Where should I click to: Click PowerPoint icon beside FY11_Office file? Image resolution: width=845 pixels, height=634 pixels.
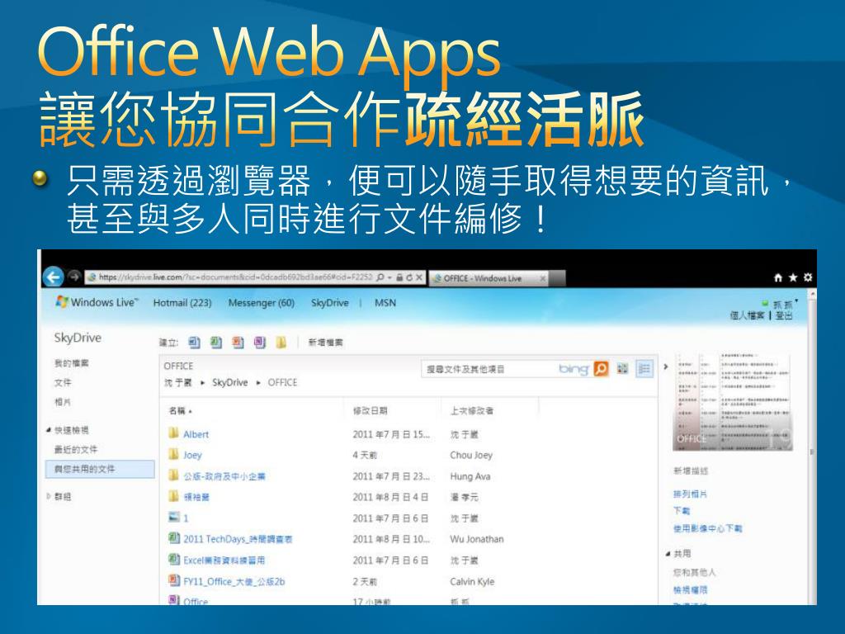pos(173,580)
